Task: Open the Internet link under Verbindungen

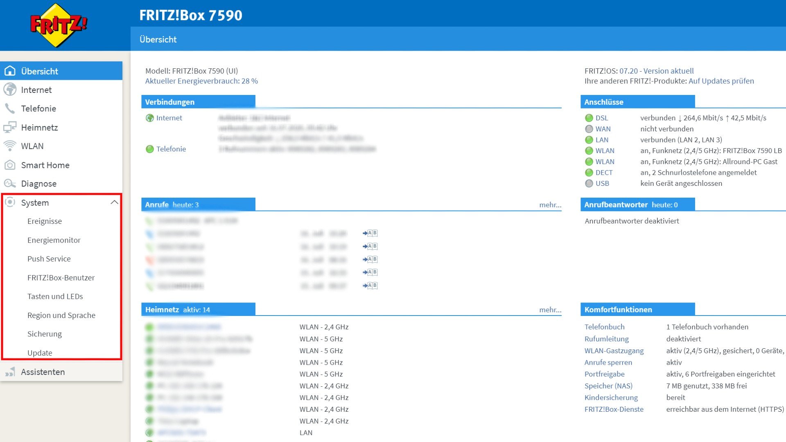Action: tap(169, 118)
